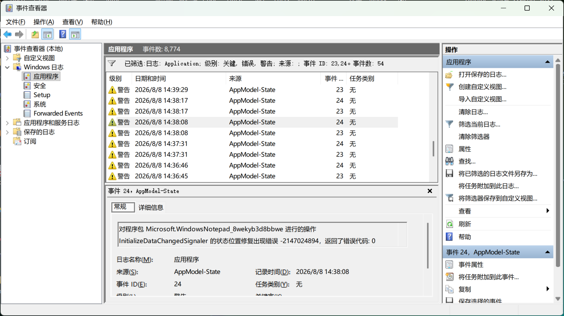The image size is (564, 316).
Task: Open the 查看(V) menu
Action: 72,22
